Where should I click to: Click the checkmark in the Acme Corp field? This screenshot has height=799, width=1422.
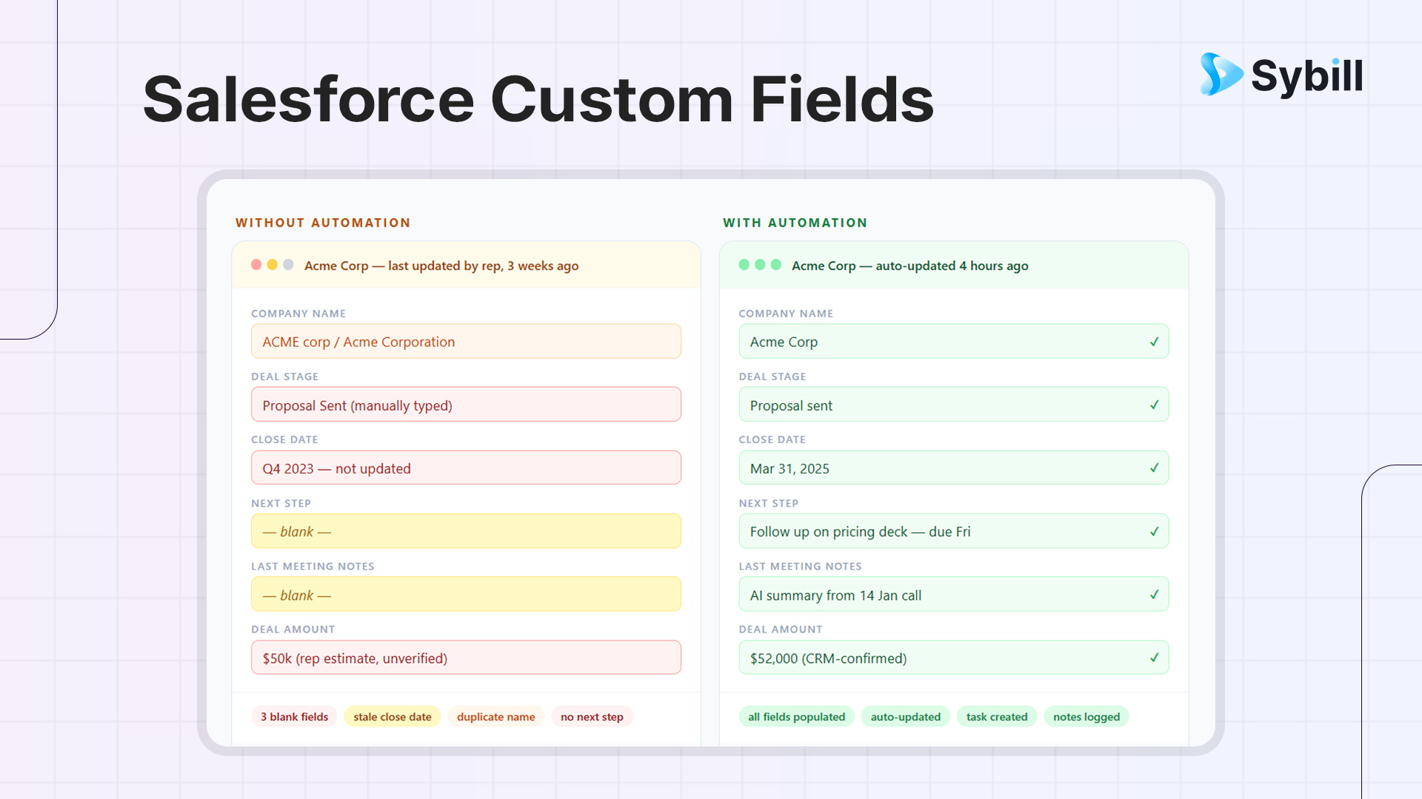click(x=1154, y=342)
